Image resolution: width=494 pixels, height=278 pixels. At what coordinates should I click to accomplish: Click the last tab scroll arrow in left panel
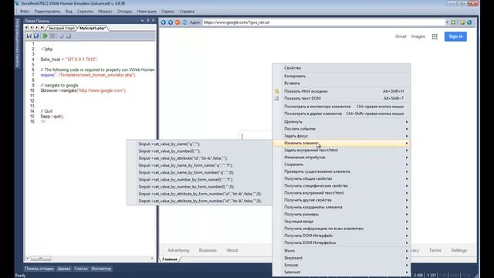(42, 28)
